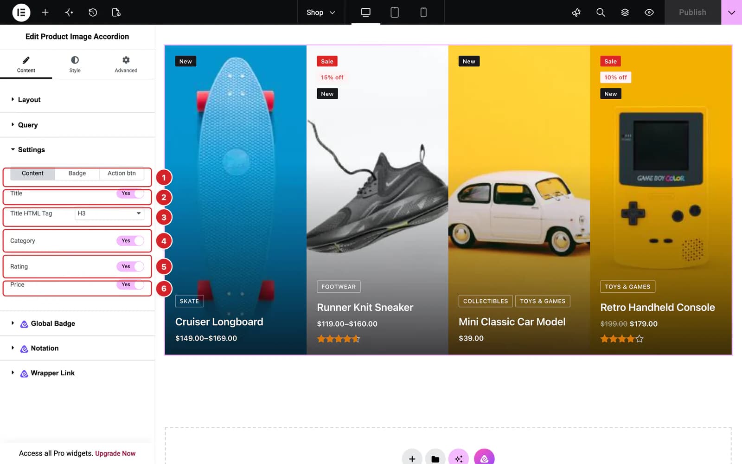Image resolution: width=742 pixels, height=464 pixels.
Task: Select the Content settings sub-tab
Action: tap(32, 173)
